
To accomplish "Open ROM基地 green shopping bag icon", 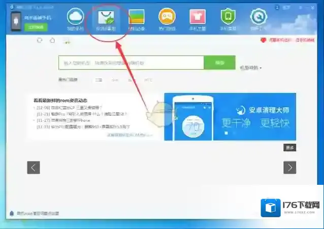I will (106, 18).
